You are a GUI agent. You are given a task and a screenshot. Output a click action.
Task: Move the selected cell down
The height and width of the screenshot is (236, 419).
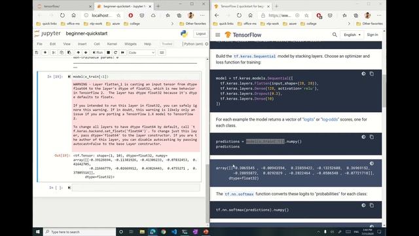coord(86,52)
